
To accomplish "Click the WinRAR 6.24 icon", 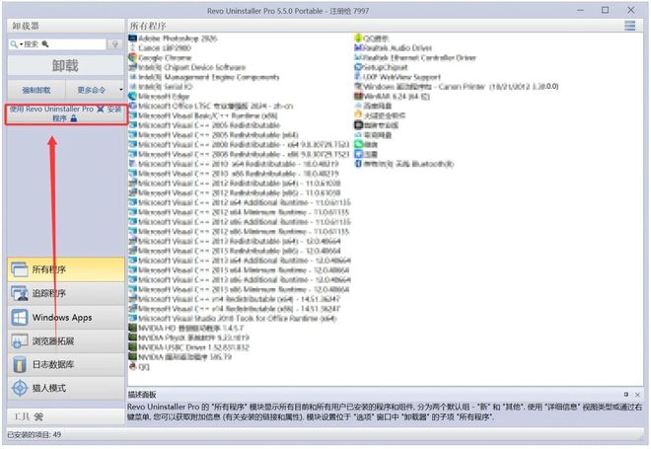I will 358,97.
